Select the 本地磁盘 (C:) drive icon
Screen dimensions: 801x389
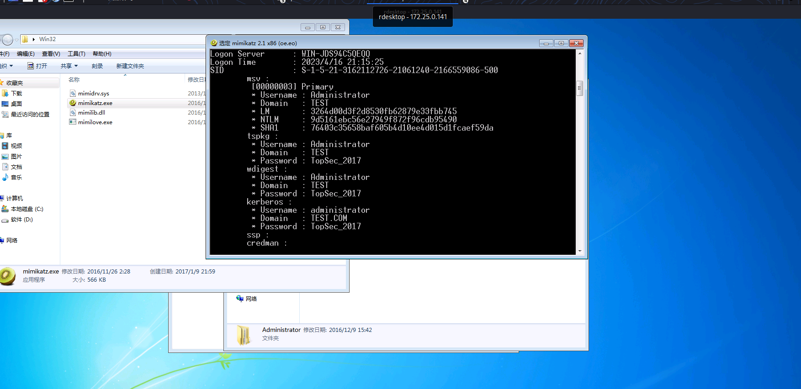coord(5,209)
